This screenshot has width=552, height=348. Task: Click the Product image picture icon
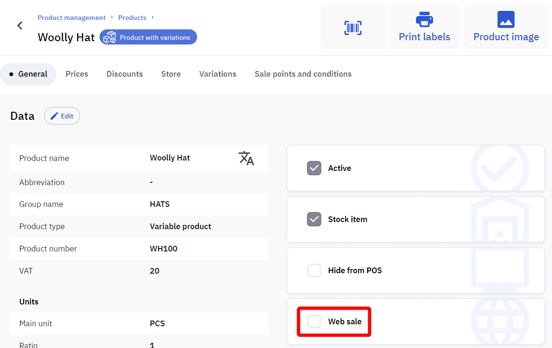pos(506,19)
